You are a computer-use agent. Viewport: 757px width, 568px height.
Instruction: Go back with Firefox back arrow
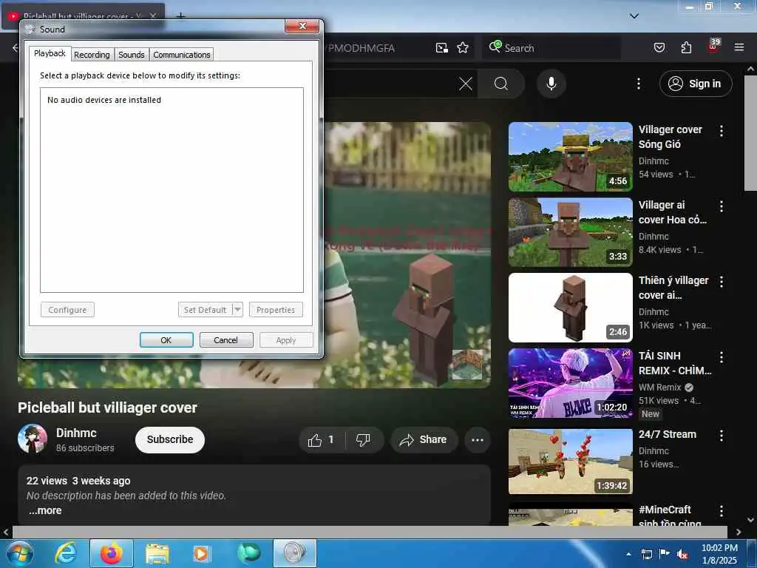click(x=15, y=47)
